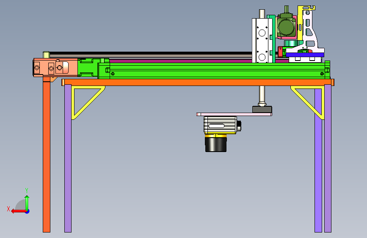This screenshot has width=367, height=238.
Task: Select the dark gray block above the pink plate
Action: click(262, 109)
